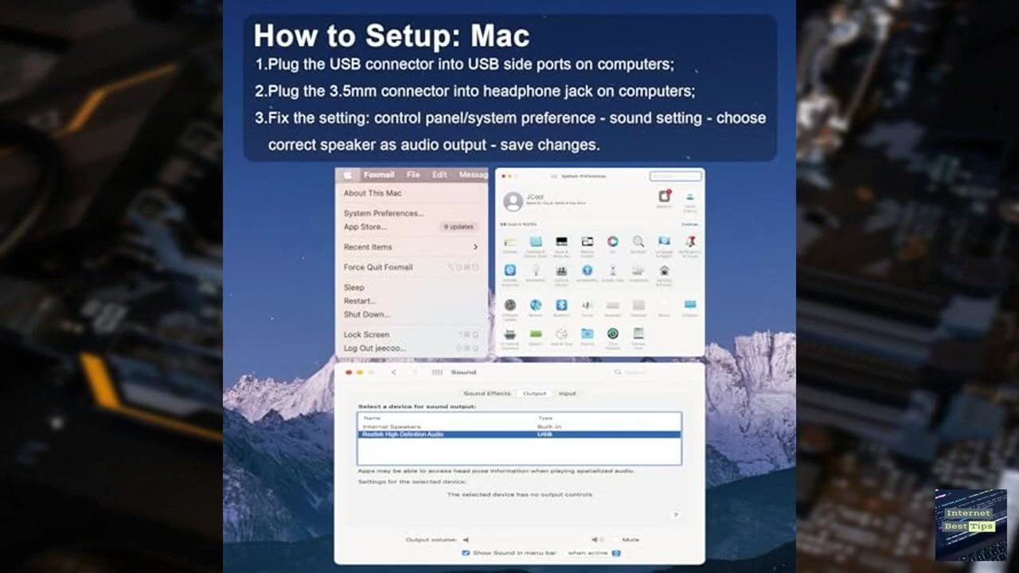Open Users & Groups preferences
Viewport: 1019px width, 573px height.
click(561, 271)
